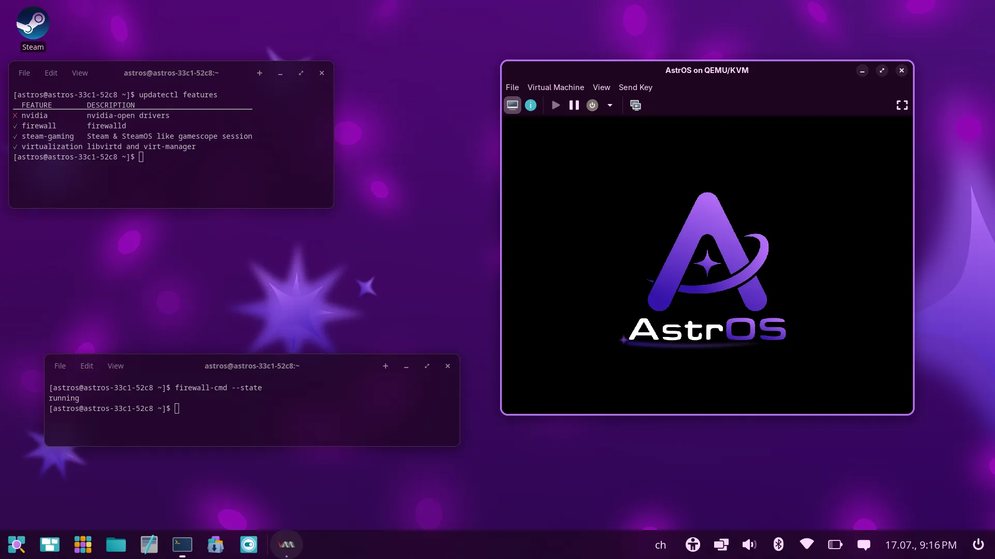
Task: Open the 'ch' keyboard layout indicator
Action: 660,545
